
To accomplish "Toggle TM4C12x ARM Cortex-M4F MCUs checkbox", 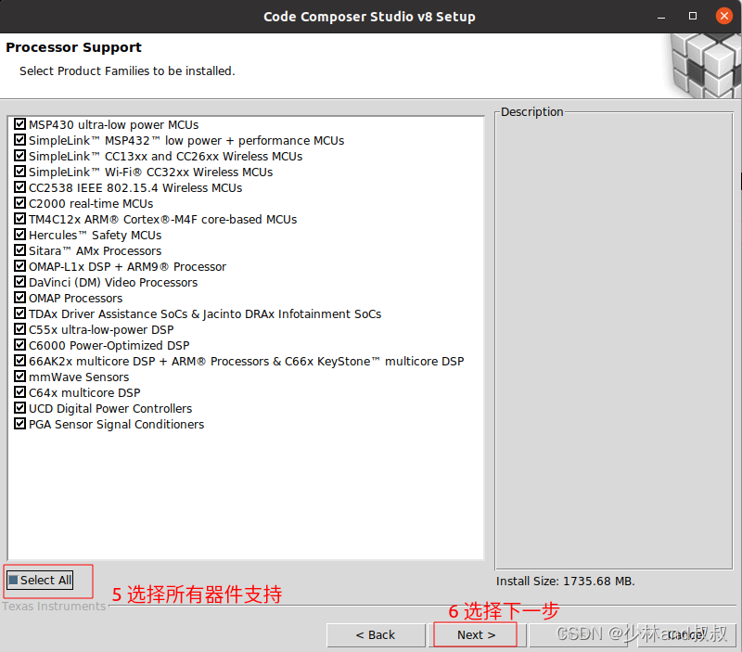I will point(19,218).
